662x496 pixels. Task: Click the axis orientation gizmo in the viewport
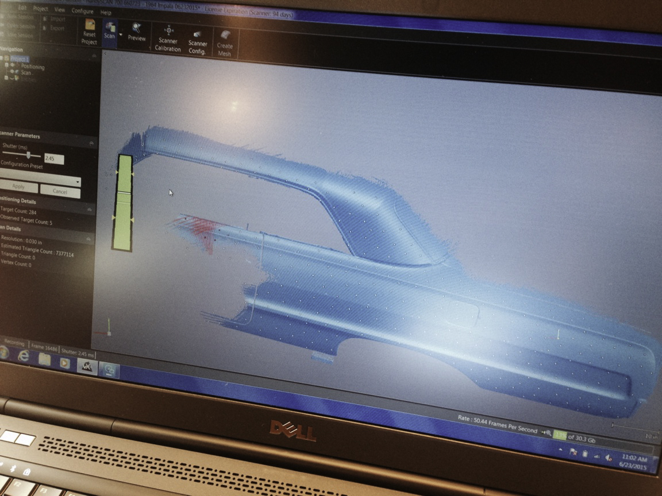point(105,327)
